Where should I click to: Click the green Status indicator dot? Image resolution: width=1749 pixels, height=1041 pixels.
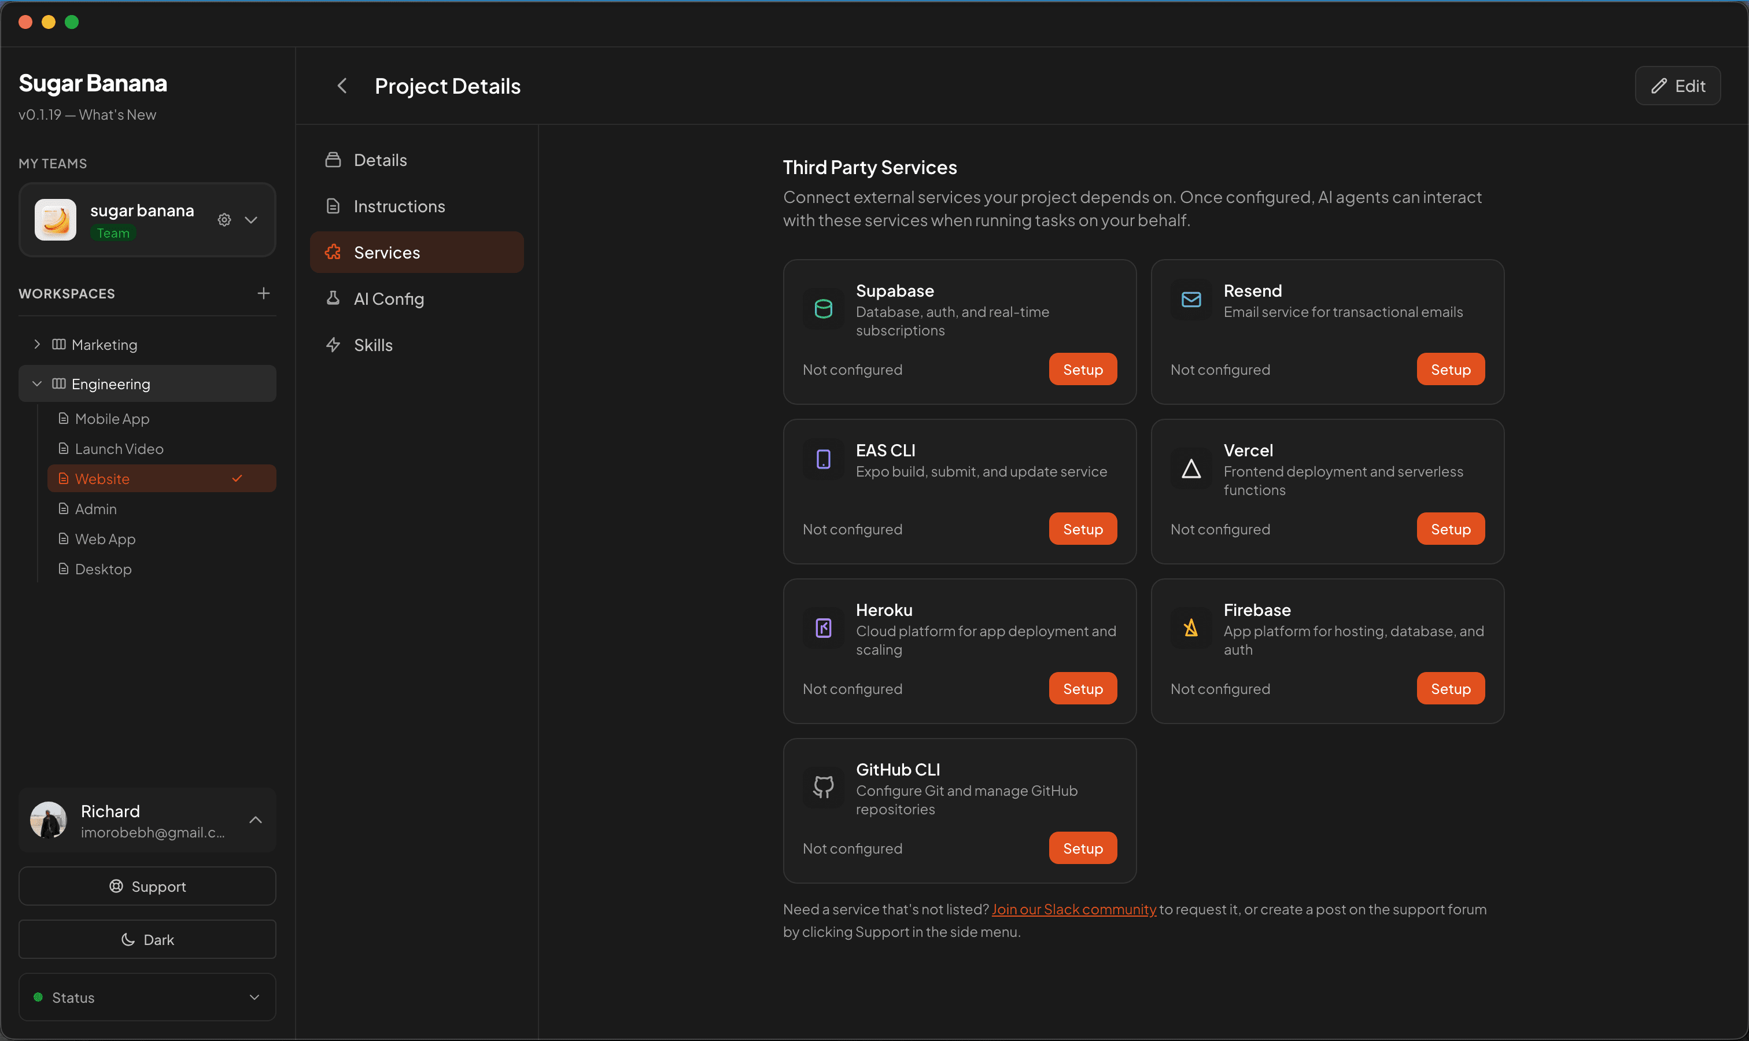pos(39,997)
